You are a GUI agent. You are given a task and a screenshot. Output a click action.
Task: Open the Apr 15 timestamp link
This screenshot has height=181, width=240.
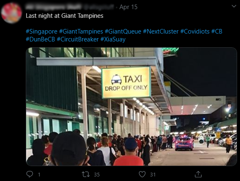128,7
